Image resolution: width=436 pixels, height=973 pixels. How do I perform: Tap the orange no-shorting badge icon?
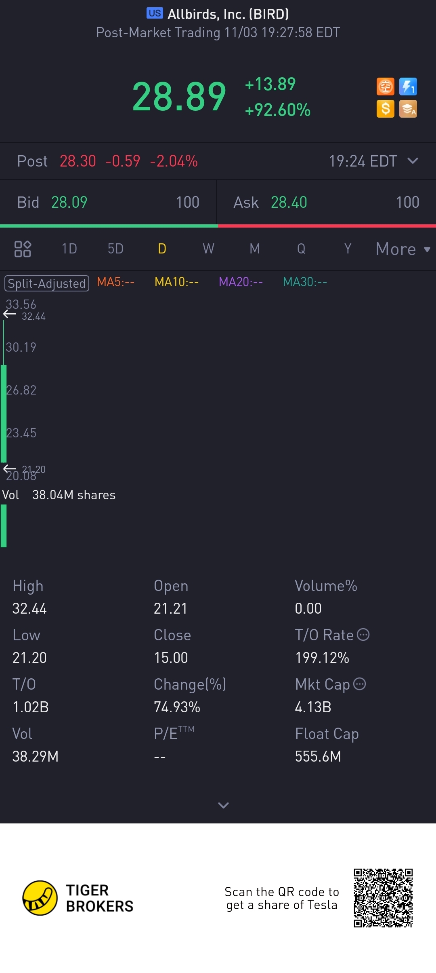(386, 87)
